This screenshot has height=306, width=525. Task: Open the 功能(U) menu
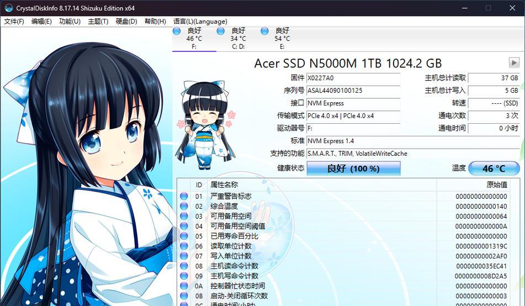(x=70, y=22)
